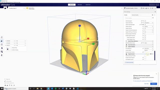Toggle Enable Support Floor checkbox
160x90 pixels.
pos(145,39)
